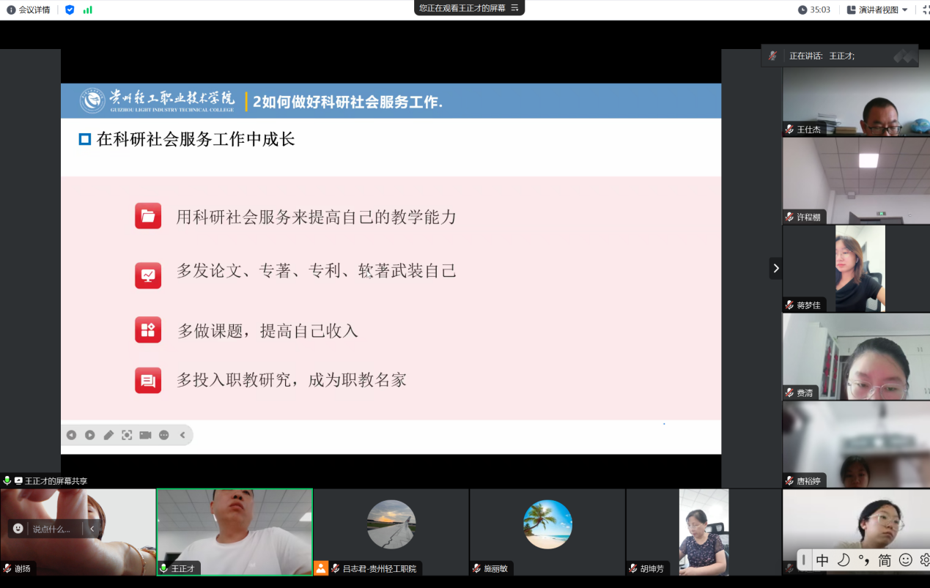Click the video camera icon in slide toolbar
The image size is (930, 588).
click(x=145, y=435)
